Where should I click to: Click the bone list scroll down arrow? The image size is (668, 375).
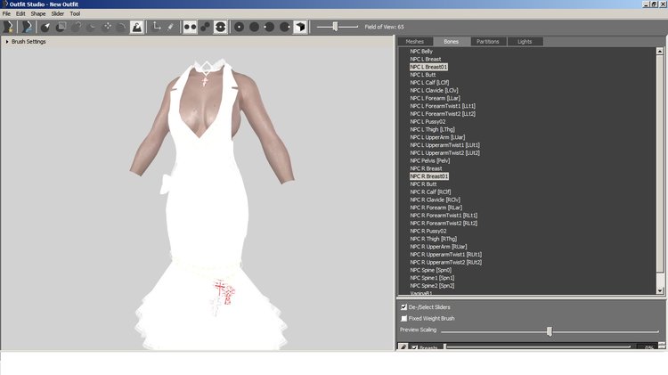(660, 290)
